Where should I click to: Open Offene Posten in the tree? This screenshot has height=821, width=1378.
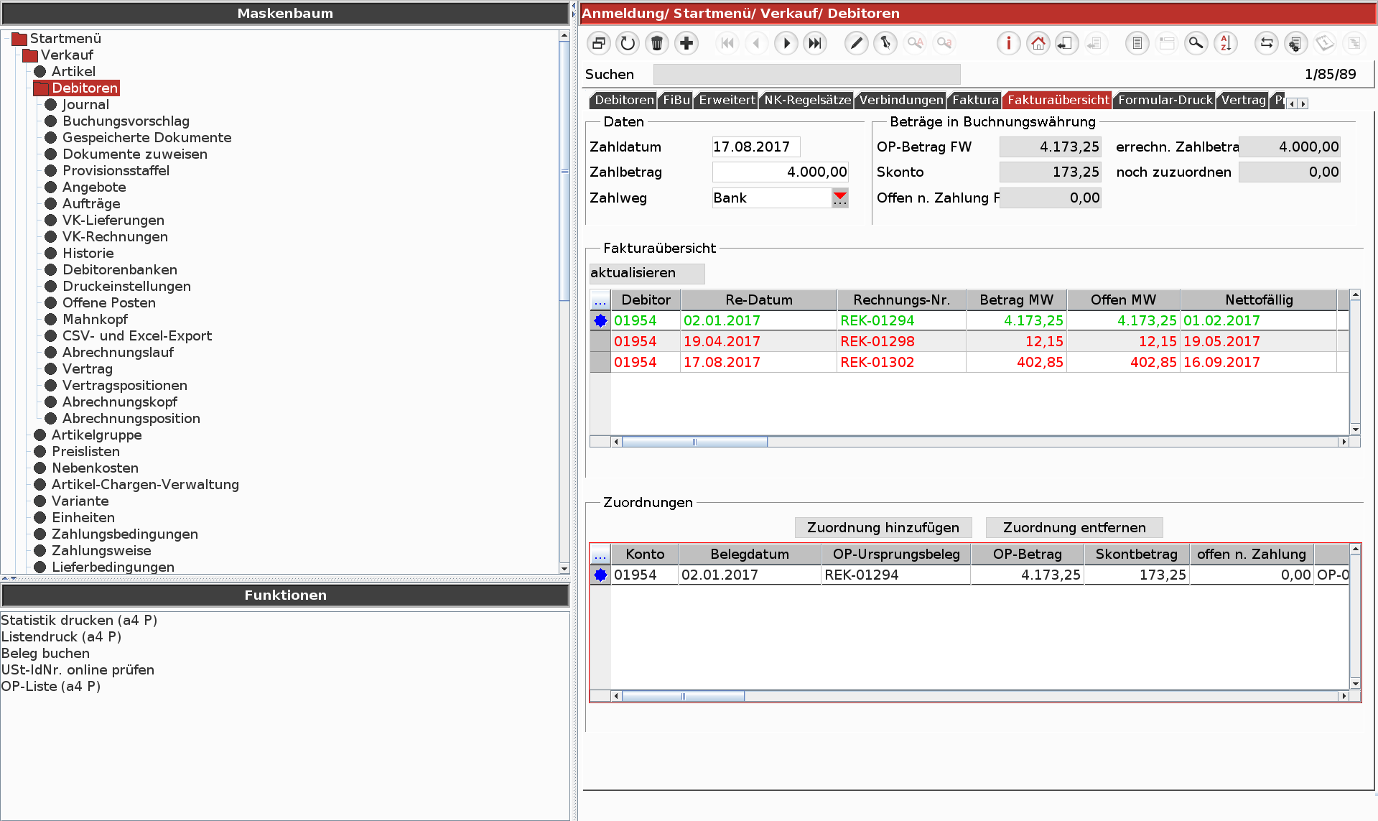108,302
